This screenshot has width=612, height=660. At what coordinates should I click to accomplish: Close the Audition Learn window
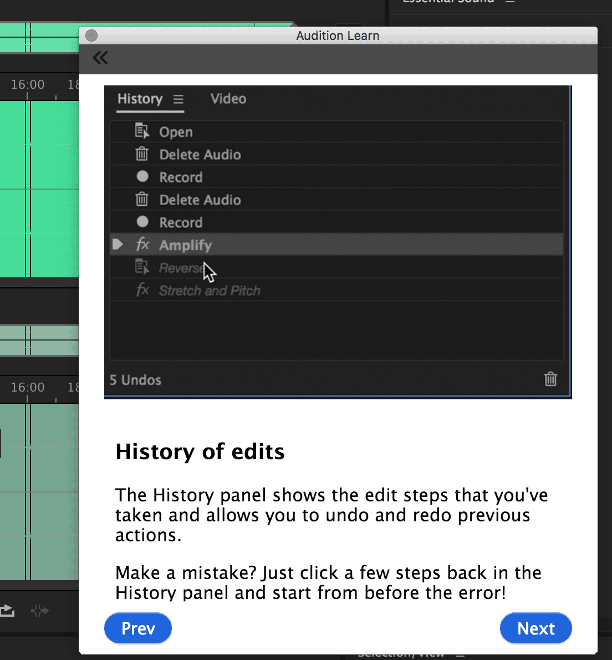(91, 36)
